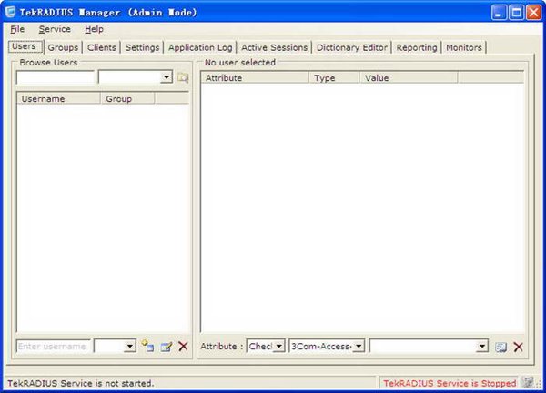Click the edit user icon

[167, 347]
